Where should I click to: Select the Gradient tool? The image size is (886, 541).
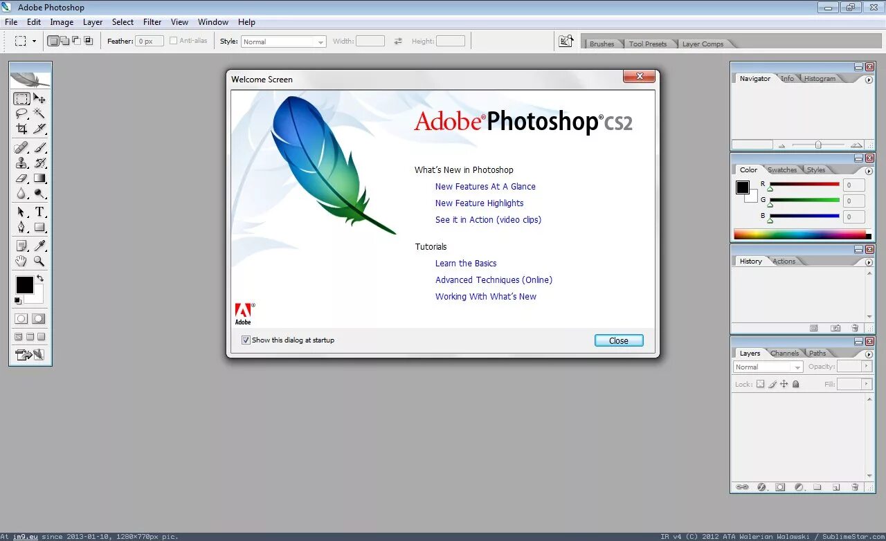click(39, 178)
